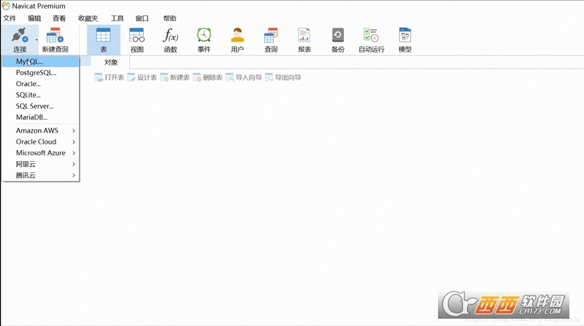Expand the 阿里云 submenu
The image size is (584, 326).
pyautogui.click(x=40, y=164)
